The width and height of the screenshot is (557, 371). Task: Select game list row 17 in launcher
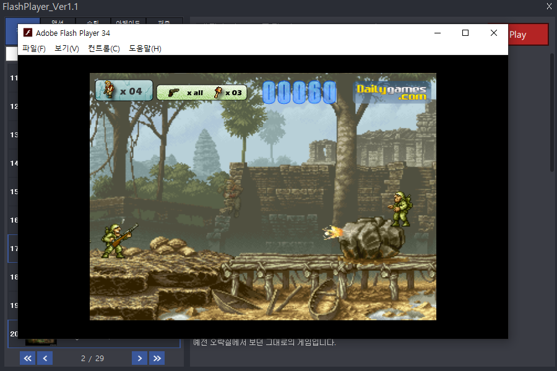click(13, 249)
